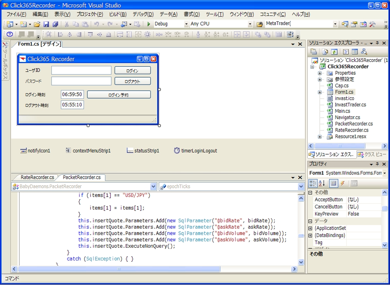
Task: Toggle the Properties list view button
Action: (333, 183)
